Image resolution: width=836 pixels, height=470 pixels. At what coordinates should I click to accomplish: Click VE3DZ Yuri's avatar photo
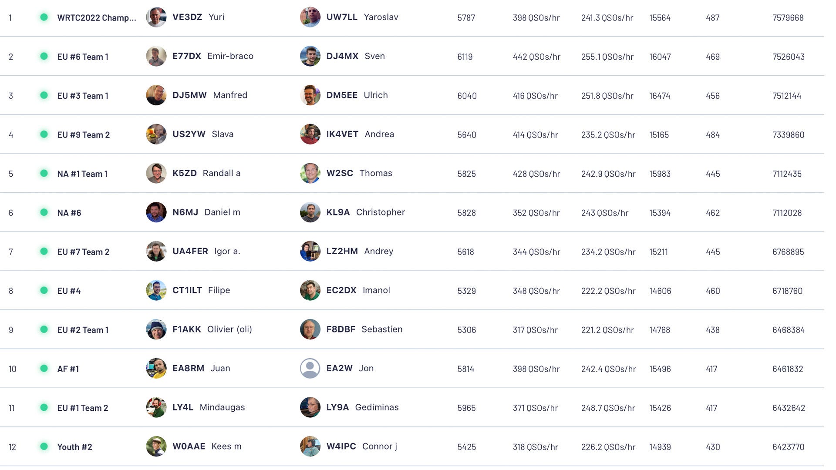(156, 17)
